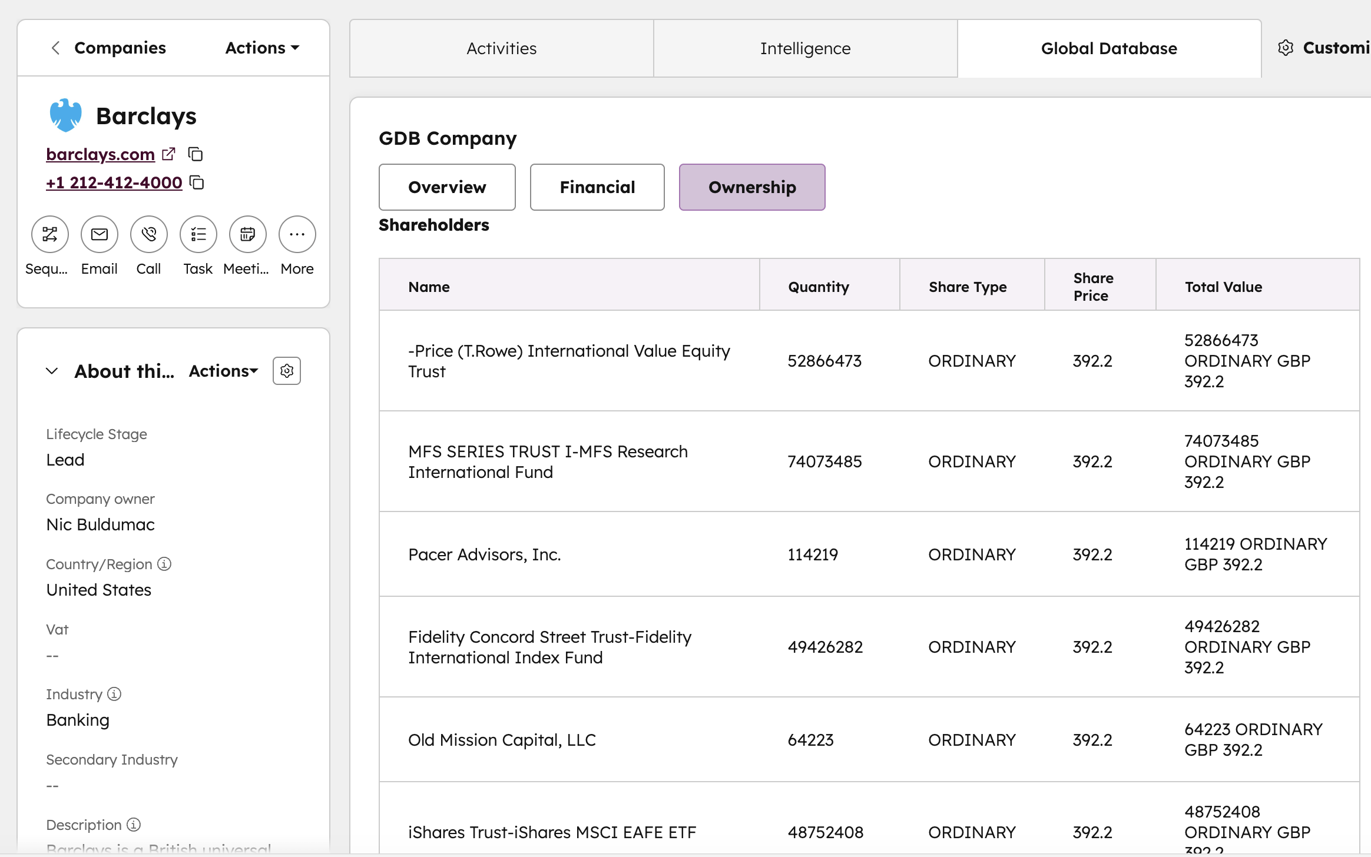
Task: Select the Old Mission Capital, LLC shareholder
Action: pyautogui.click(x=502, y=740)
